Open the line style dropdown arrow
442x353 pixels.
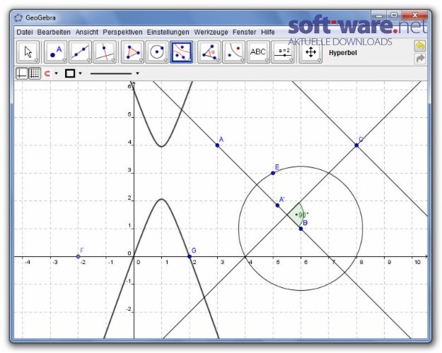tap(137, 73)
